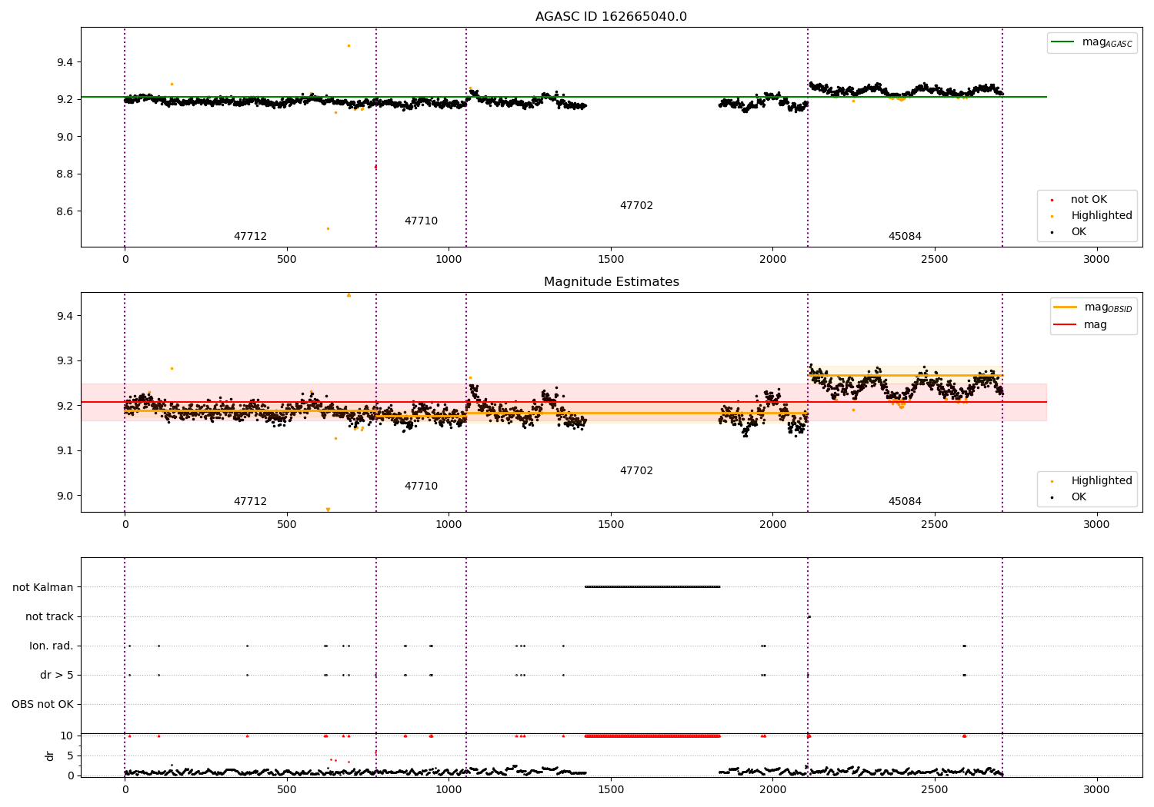Viewport: 1154px width, 807px height.
Task: Click the "Ion. rad." axis label
Action: tap(52, 646)
